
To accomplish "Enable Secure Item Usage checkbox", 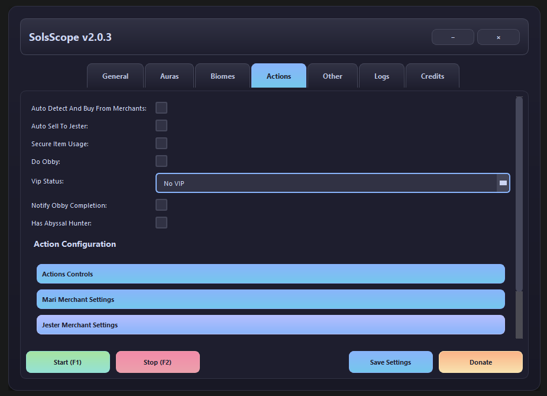I will click(161, 143).
